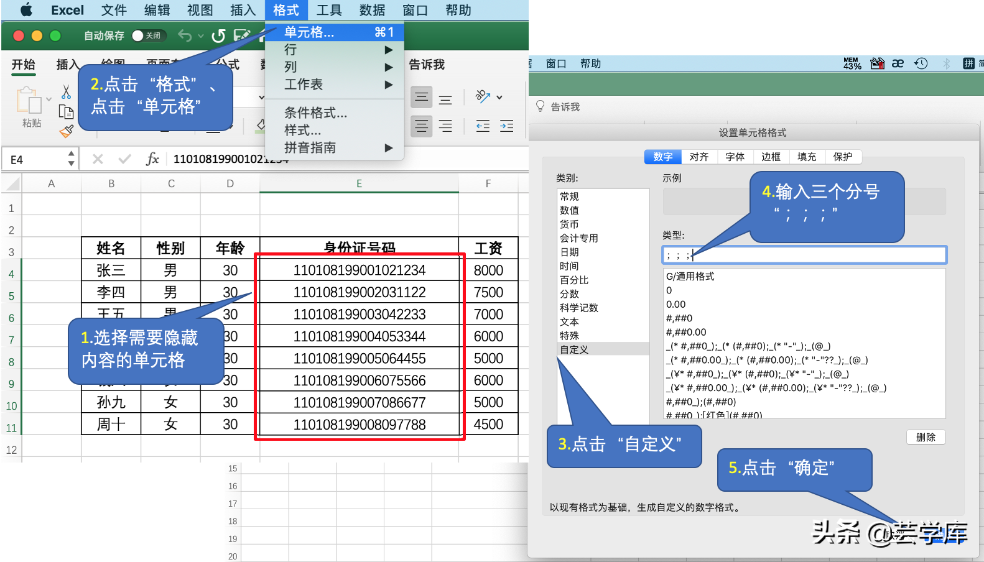This screenshot has width=984, height=562.
Task: Switch to the 保护 dialog tab
Action: click(843, 157)
